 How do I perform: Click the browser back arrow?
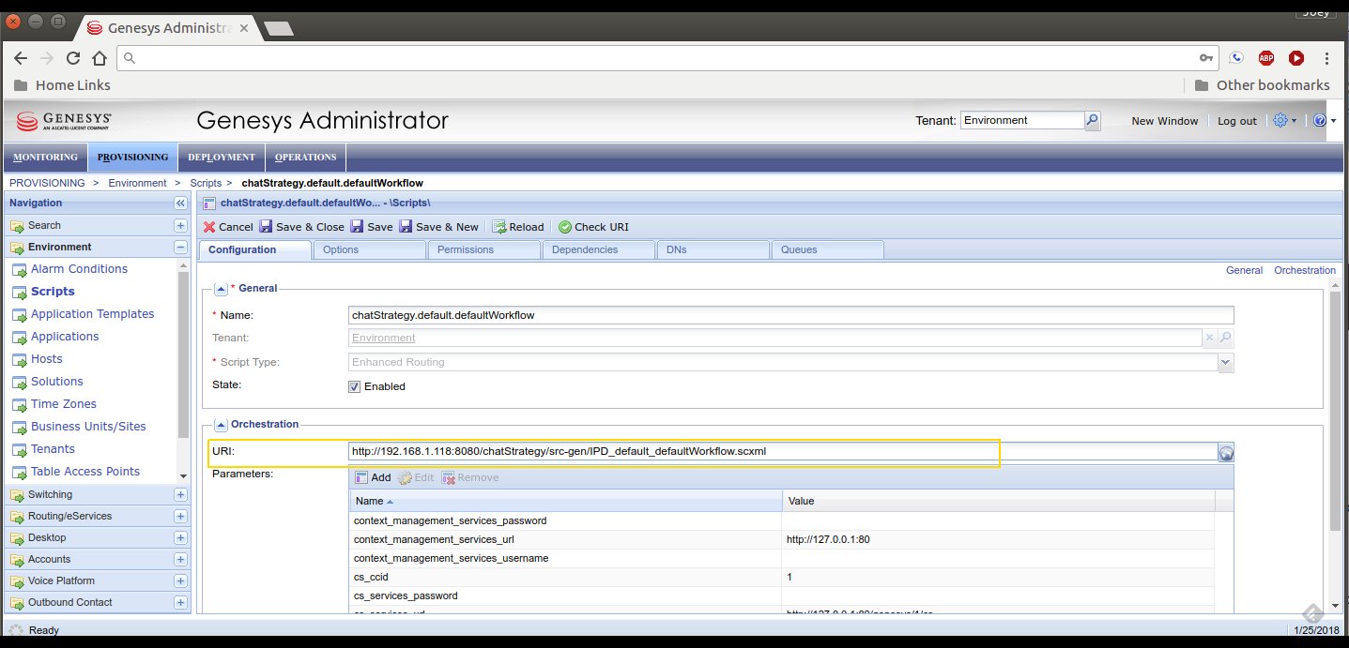(x=21, y=58)
